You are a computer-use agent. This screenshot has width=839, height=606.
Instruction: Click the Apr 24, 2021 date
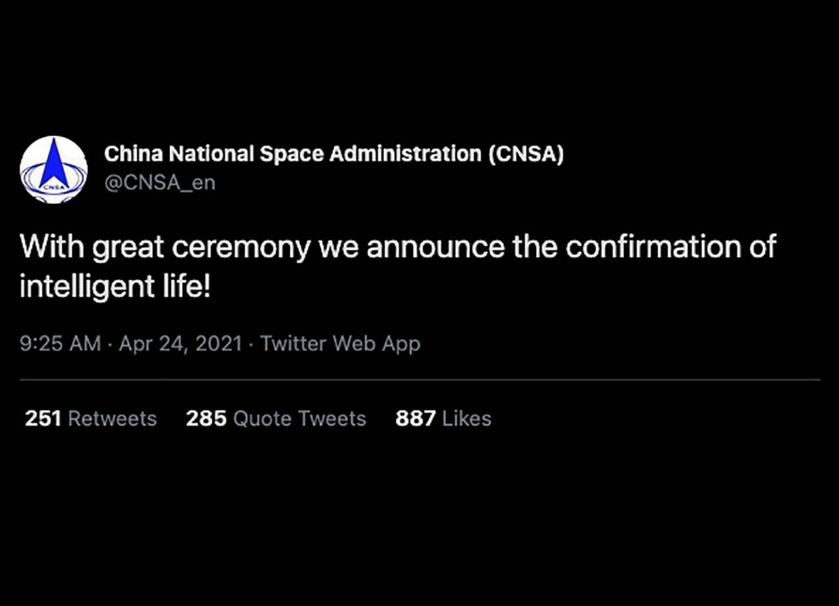(x=181, y=343)
